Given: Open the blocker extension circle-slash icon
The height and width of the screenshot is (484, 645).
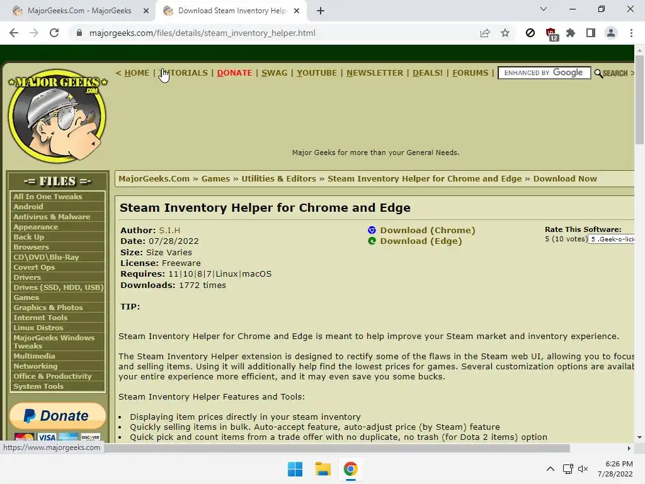Looking at the screenshot, I should 530,33.
